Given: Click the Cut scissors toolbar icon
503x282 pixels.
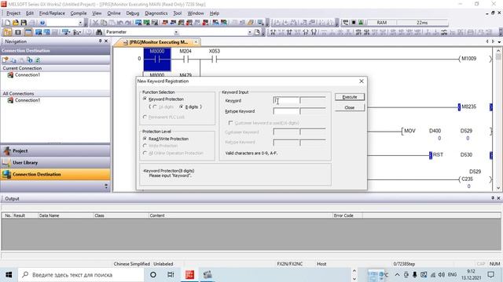Looking at the screenshot, I should (96, 23).
